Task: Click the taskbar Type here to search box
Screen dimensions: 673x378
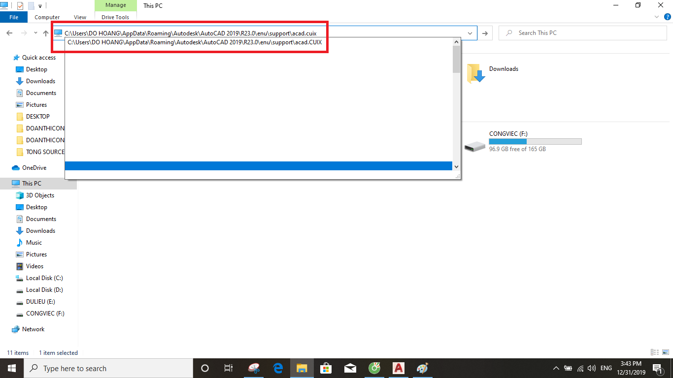Action: (x=108, y=368)
